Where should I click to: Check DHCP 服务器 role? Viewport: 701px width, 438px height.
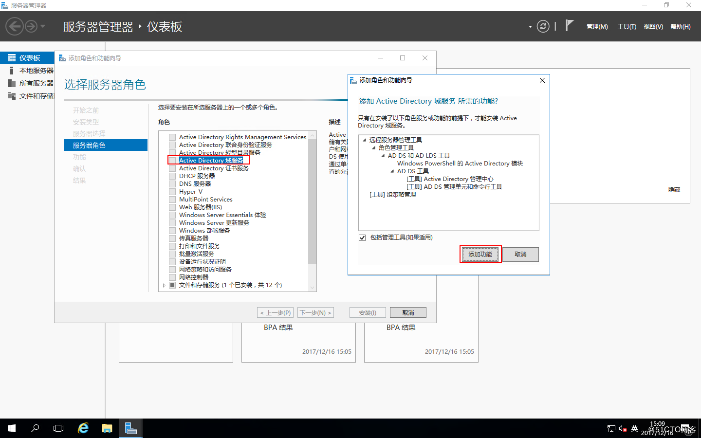172,176
